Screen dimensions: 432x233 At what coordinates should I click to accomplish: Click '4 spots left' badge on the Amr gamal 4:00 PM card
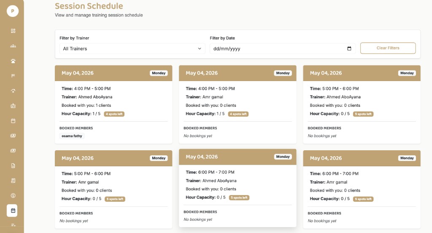[238, 114]
